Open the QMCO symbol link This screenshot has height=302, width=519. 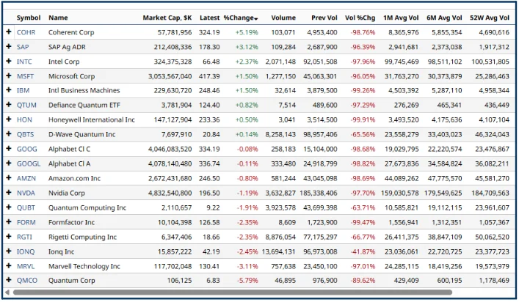click(x=27, y=281)
